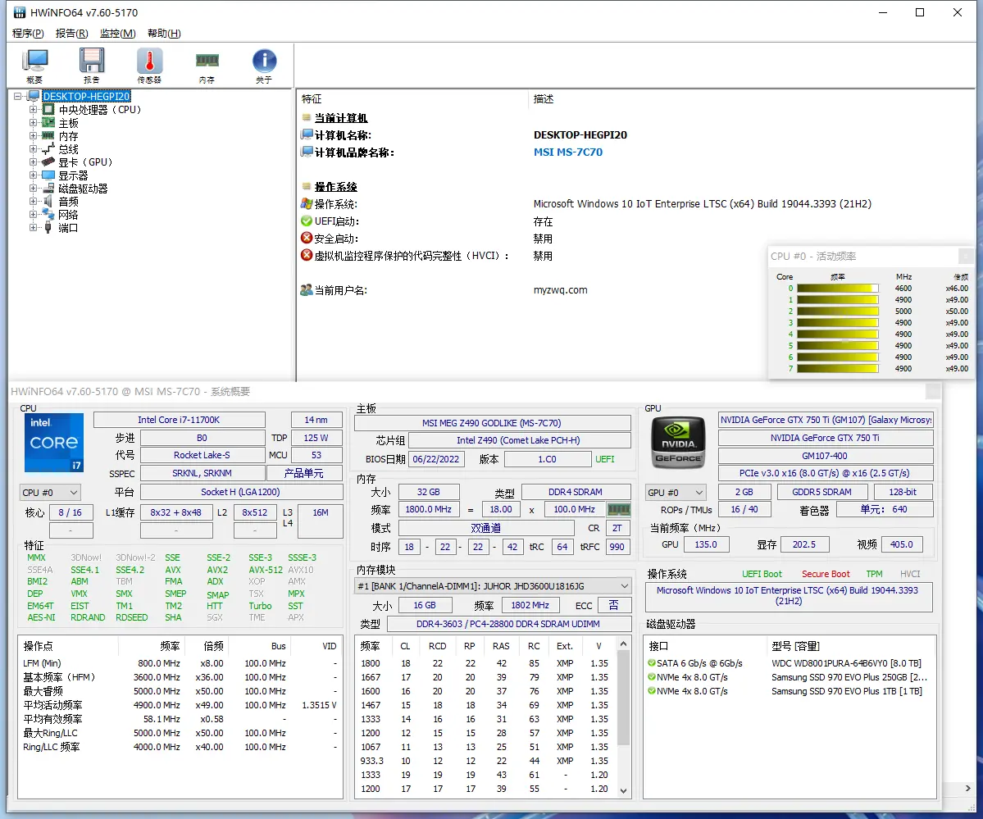The width and height of the screenshot is (983, 819).
Task: Click the horizontal scrollbar right arrow
Action: tap(967, 789)
